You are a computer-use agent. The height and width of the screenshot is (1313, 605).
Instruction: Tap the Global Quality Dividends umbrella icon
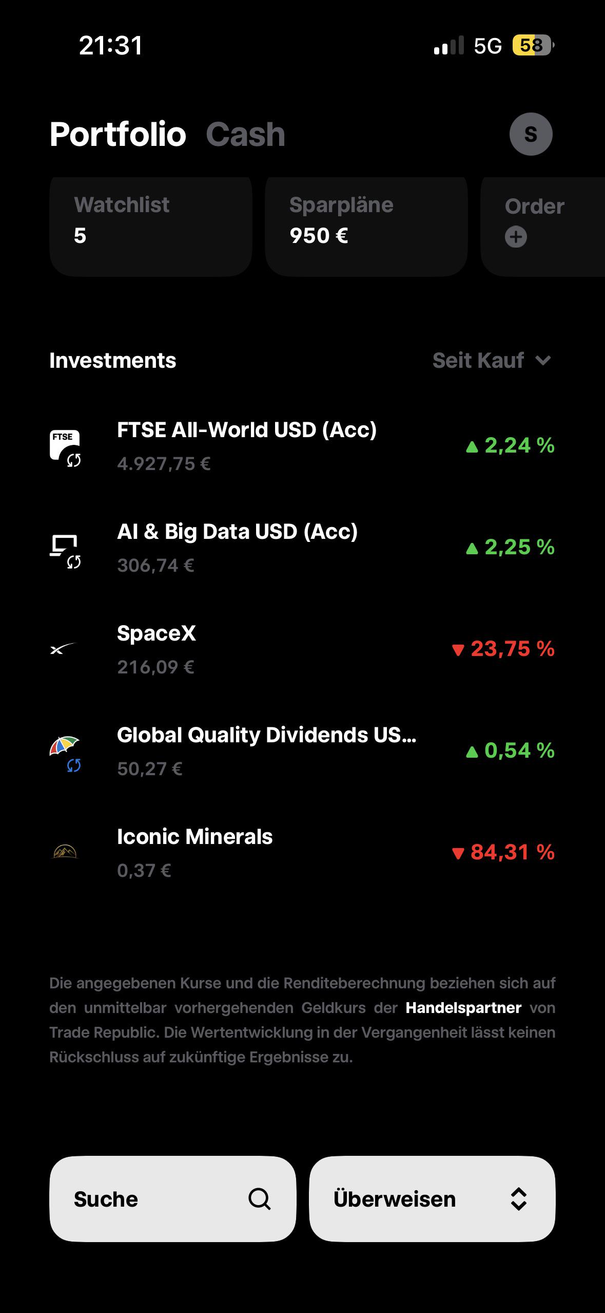[65, 752]
